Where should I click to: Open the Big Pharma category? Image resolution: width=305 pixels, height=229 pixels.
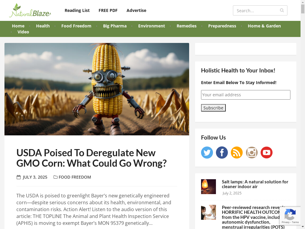click(x=115, y=26)
